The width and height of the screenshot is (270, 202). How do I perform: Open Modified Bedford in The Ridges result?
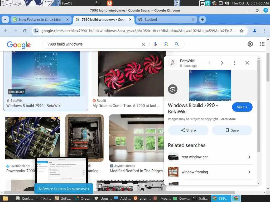coord(136,171)
